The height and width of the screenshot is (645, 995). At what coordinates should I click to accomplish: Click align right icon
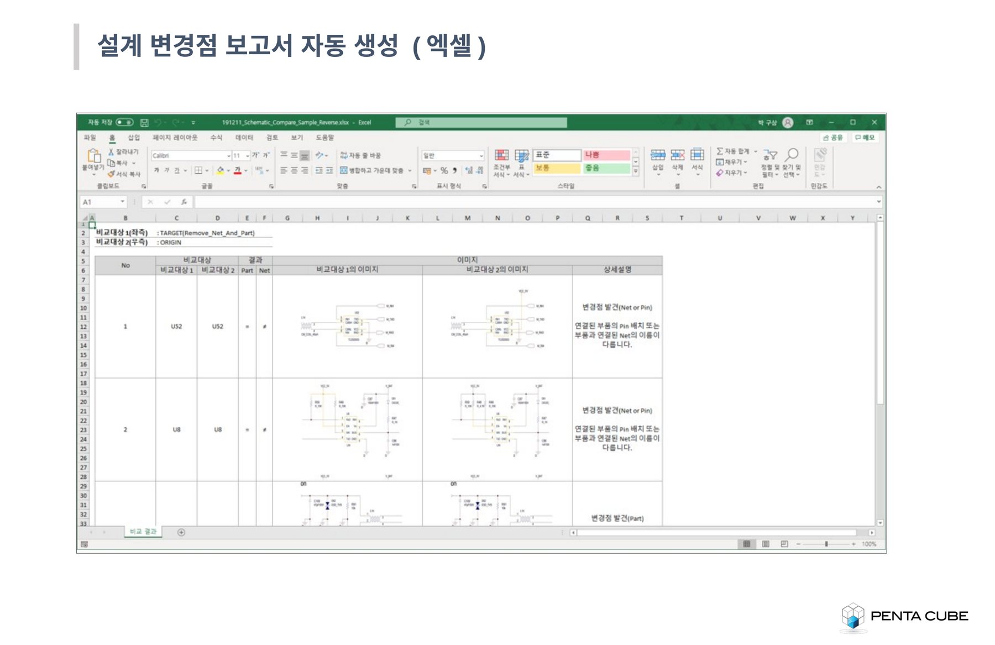coord(305,170)
